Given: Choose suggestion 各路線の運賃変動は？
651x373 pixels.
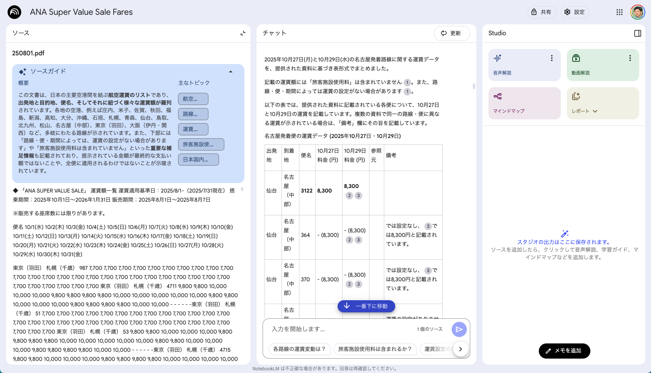Looking at the screenshot, I should click(x=299, y=349).
